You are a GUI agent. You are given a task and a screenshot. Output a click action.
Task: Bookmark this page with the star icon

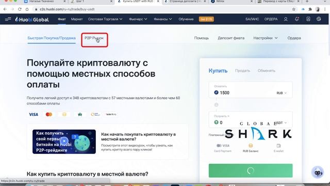point(294,9)
